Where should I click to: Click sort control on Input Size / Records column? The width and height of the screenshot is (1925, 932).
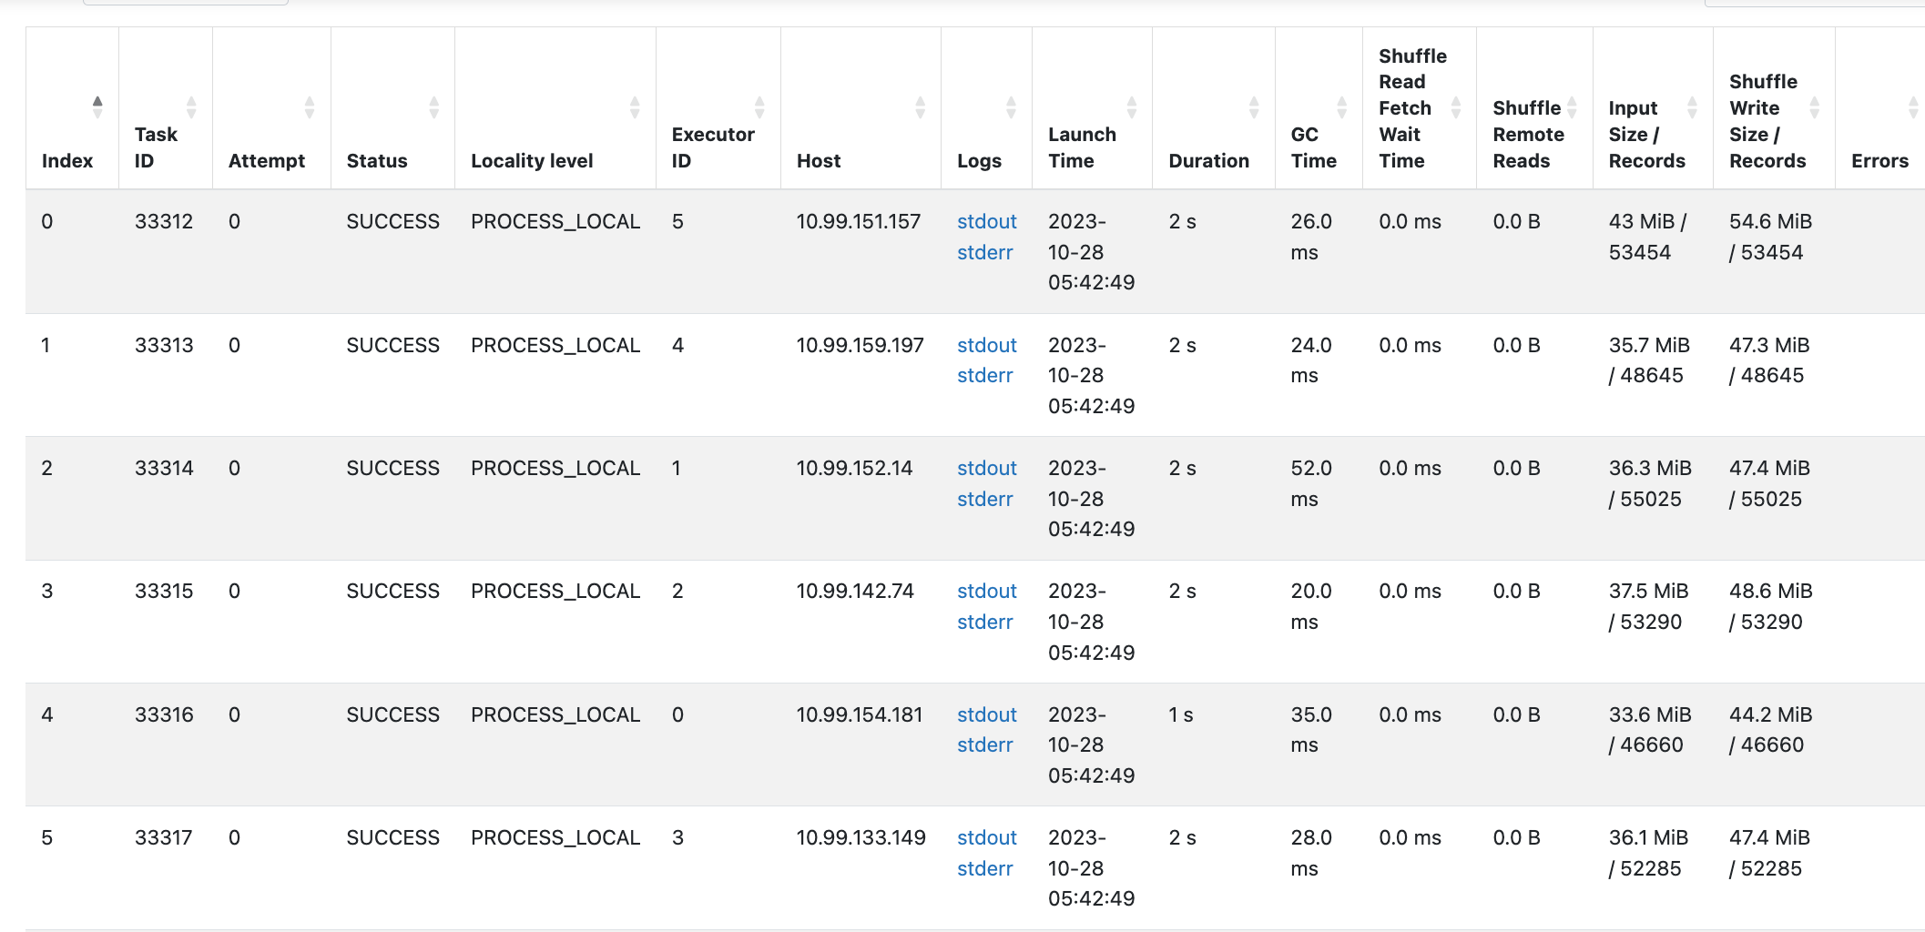[x=1693, y=106]
